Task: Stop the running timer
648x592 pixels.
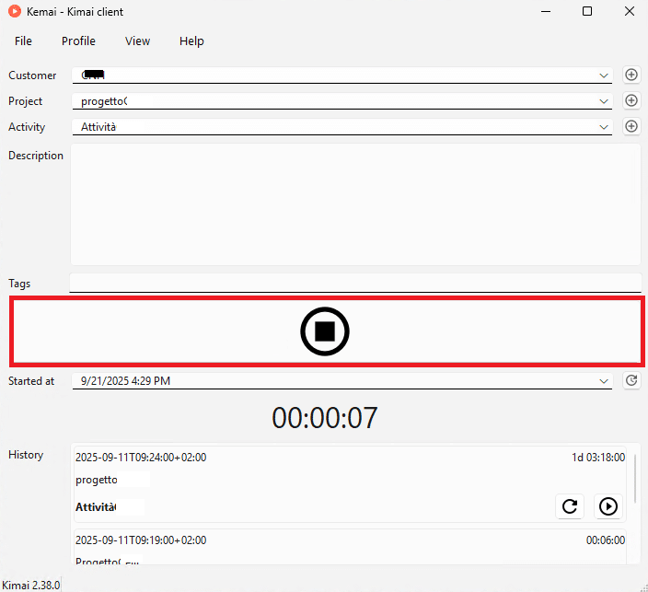Action: click(x=325, y=331)
